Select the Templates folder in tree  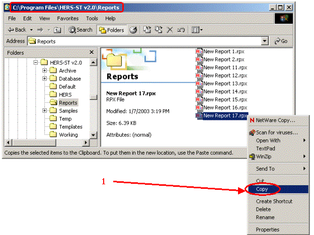[x=70, y=127]
